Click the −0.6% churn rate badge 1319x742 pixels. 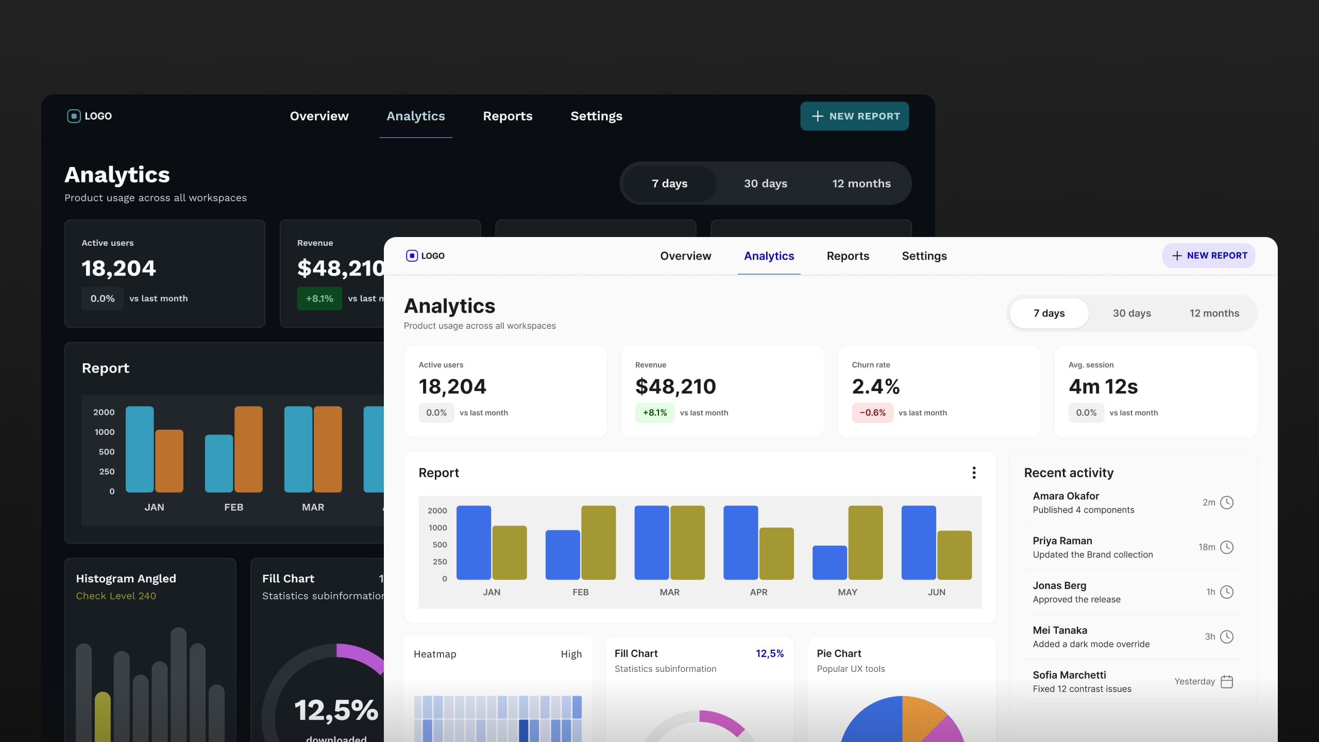pos(872,413)
